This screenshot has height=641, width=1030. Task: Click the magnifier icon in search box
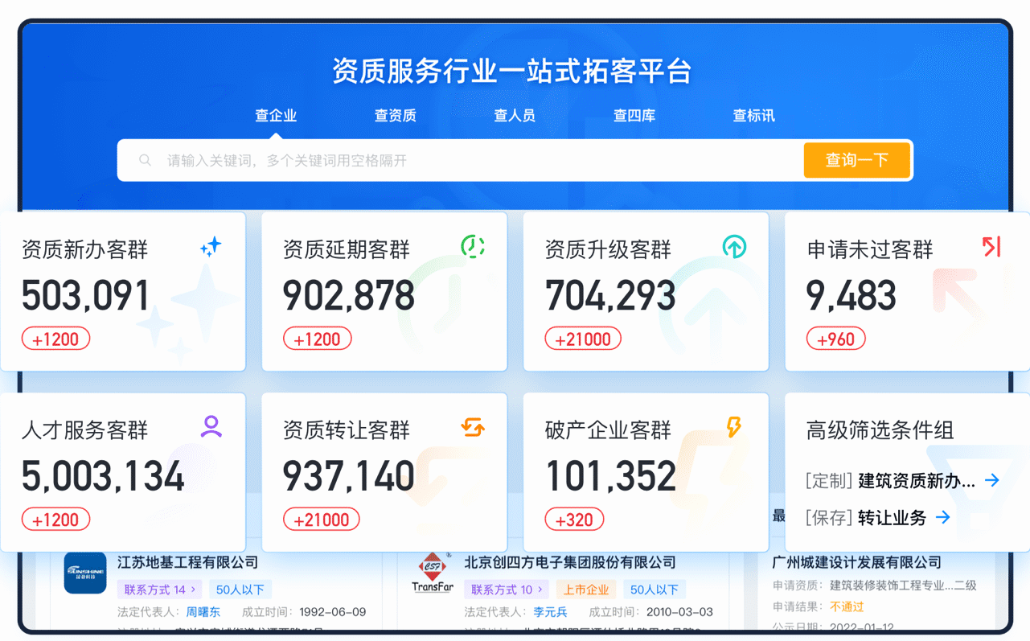(146, 161)
